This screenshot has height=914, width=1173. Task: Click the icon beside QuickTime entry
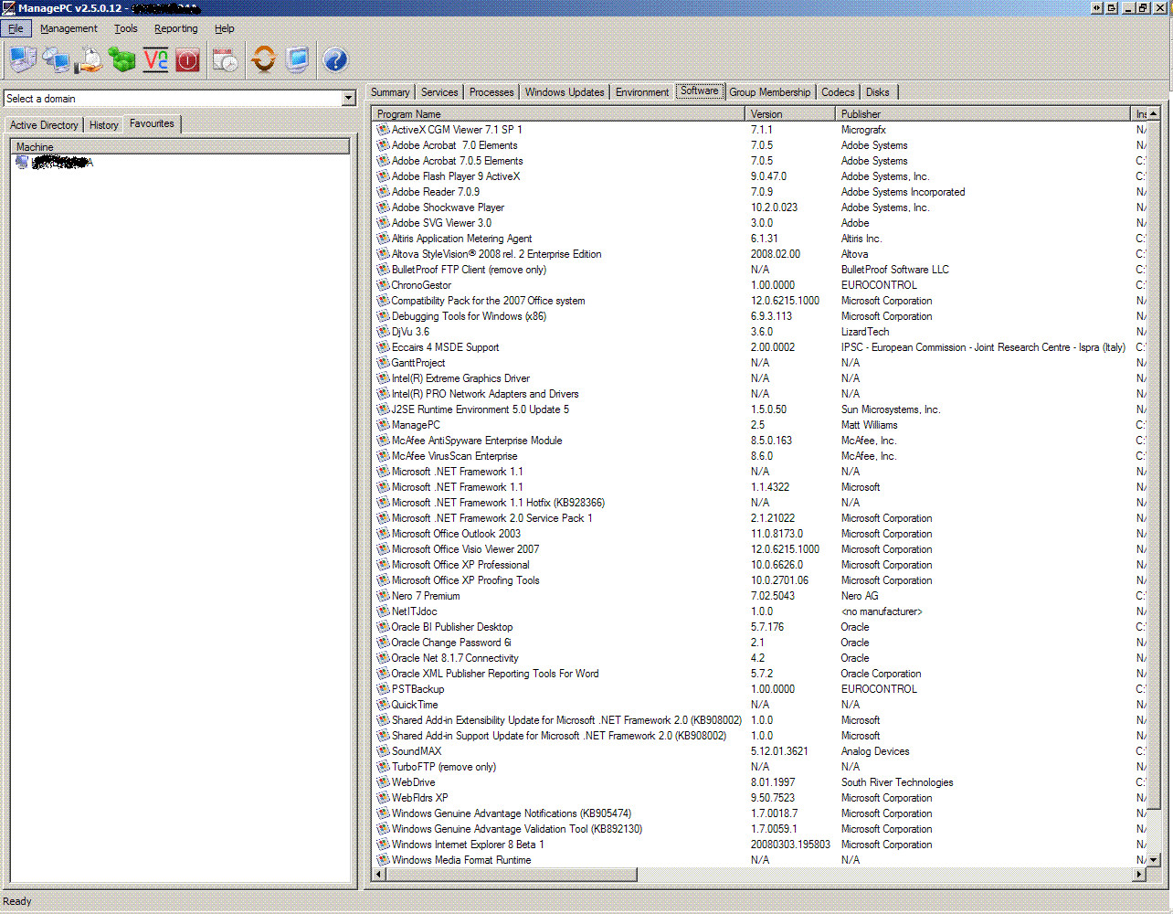[x=384, y=705]
